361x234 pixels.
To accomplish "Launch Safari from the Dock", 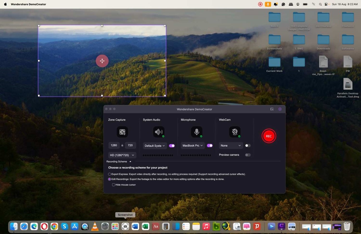I will (24, 227).
